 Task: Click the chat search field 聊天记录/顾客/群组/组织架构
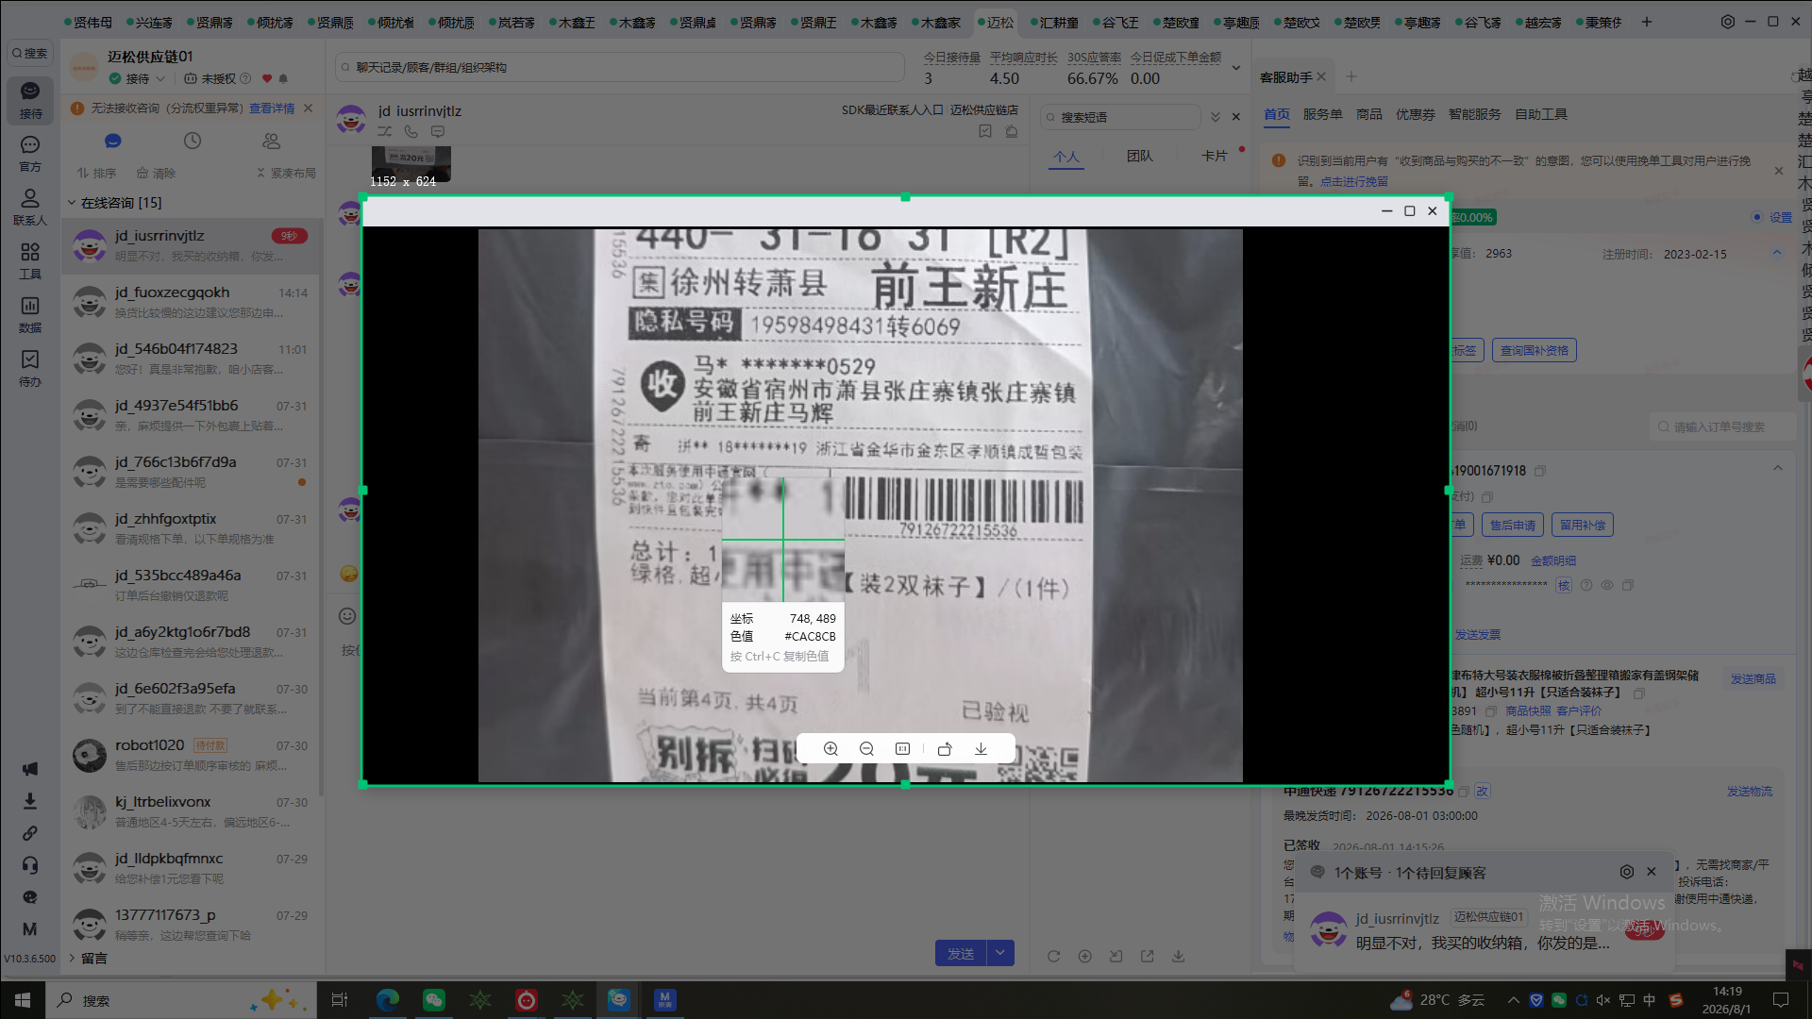620,68
